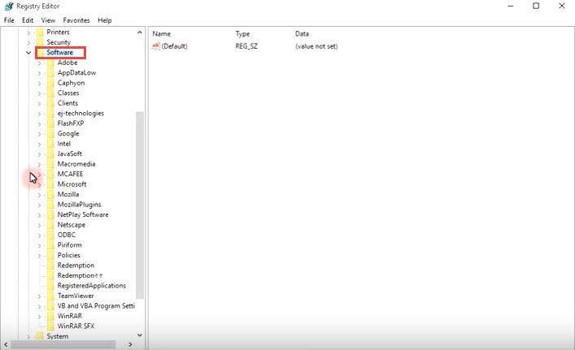Screen dimensions: 575x350
Task: Select the NetPlay Software key
Action: point(82,214)
